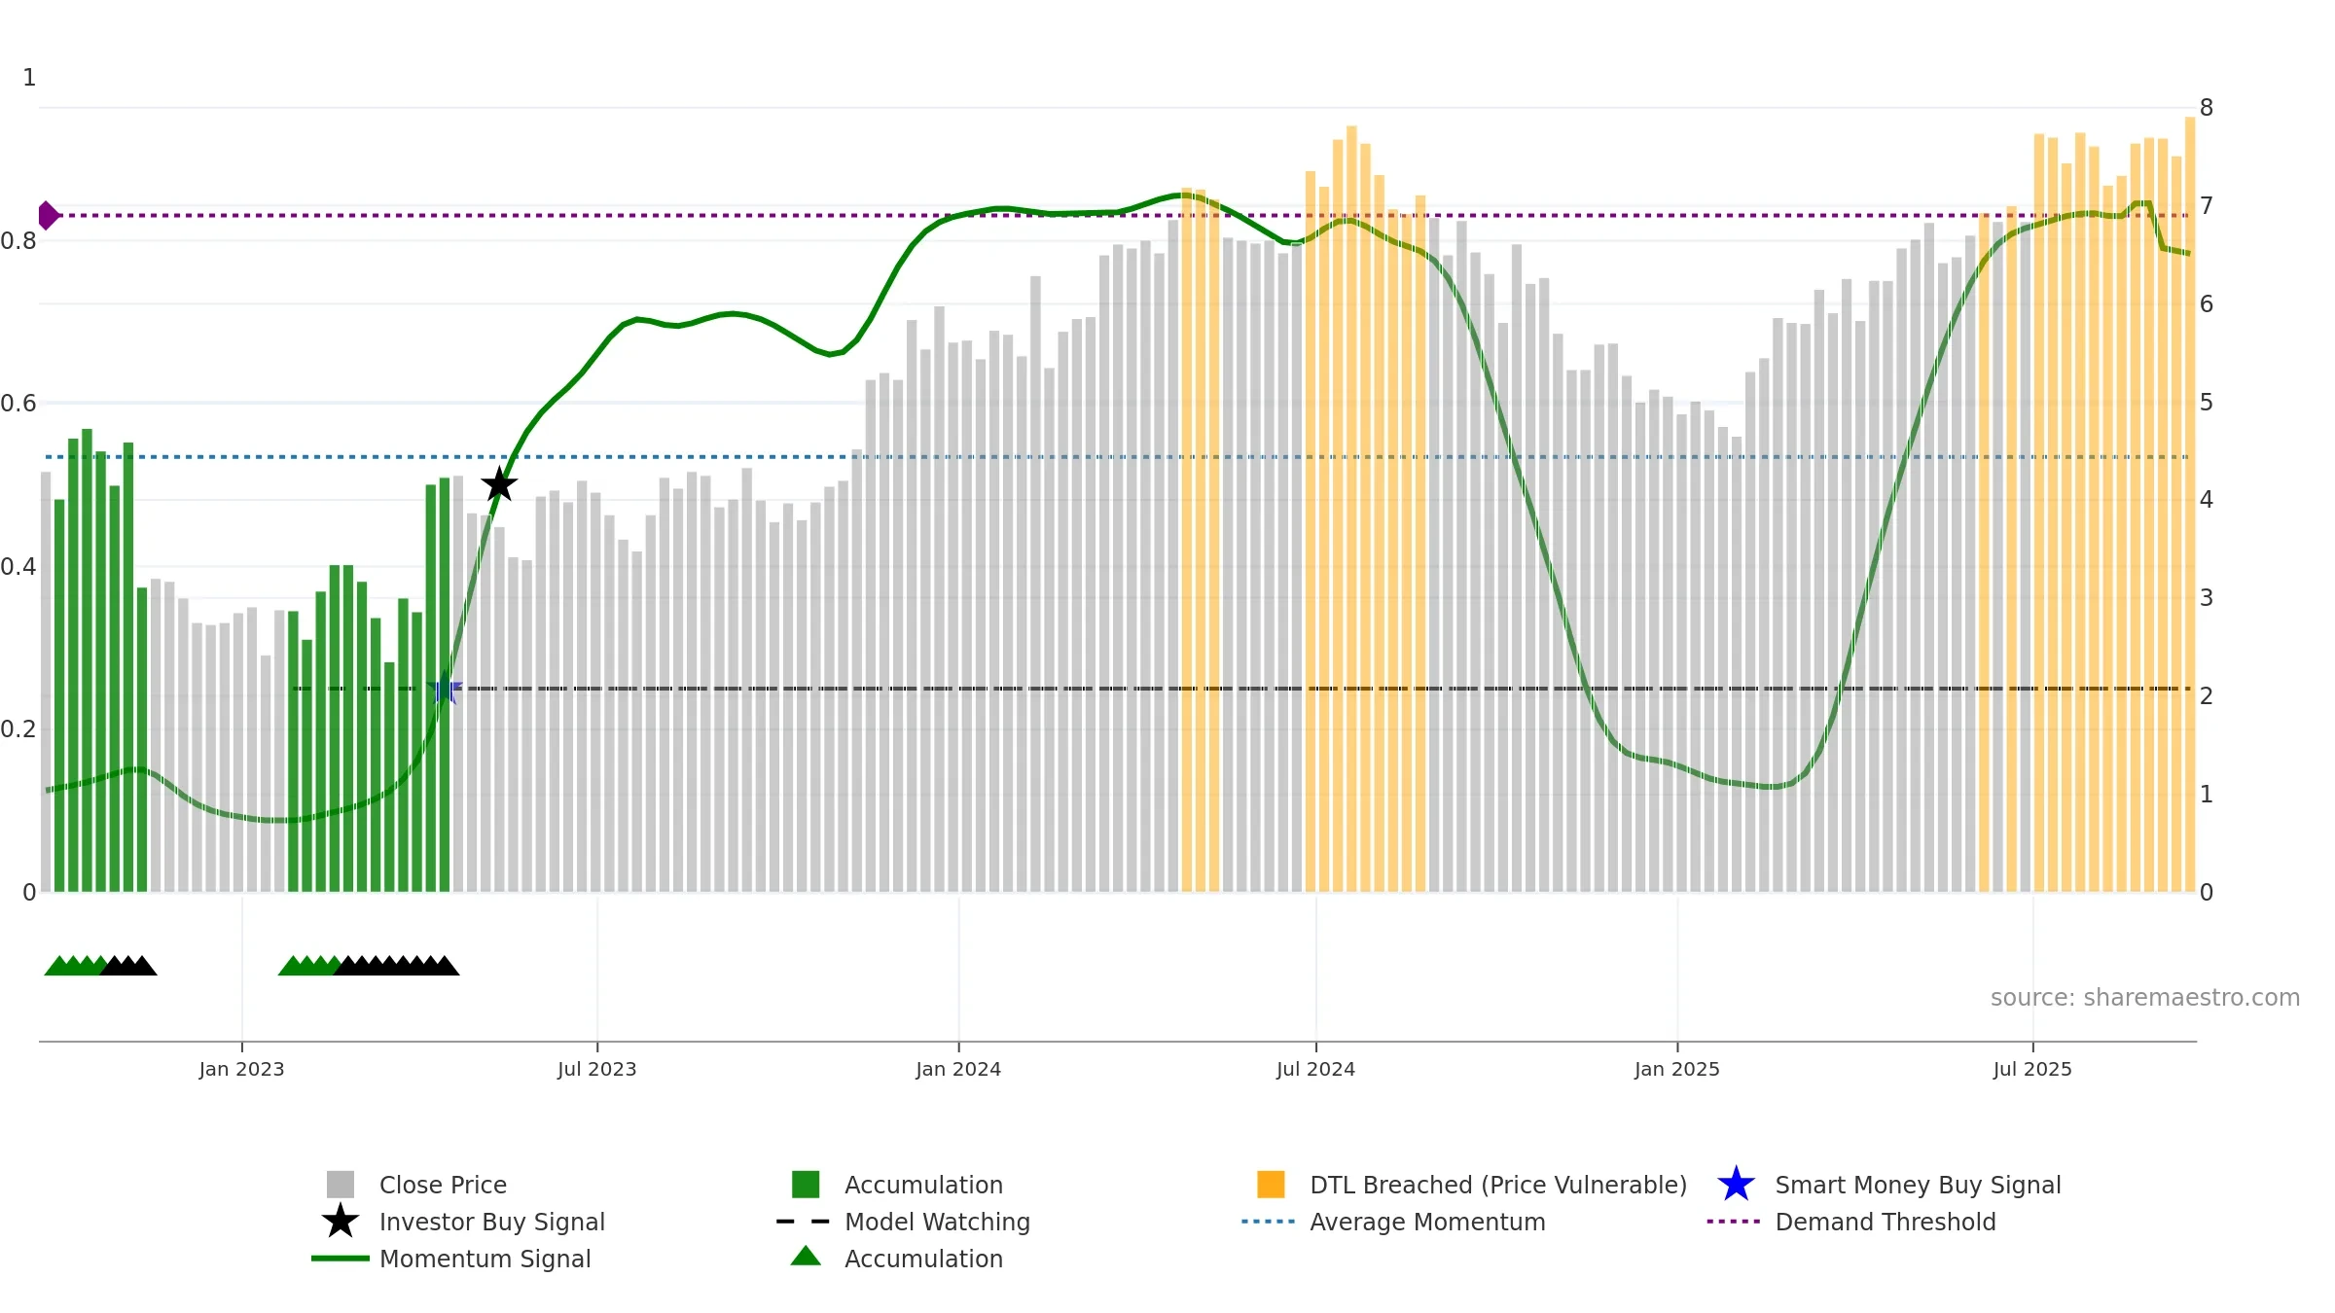This screenshot has width=2335, height=1313.
Task: Click the Close Price legend label
Action: point(443,1185)
